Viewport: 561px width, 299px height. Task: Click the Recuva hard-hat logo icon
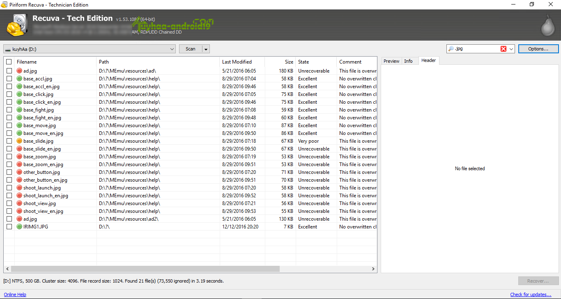(x=17, y=25)
